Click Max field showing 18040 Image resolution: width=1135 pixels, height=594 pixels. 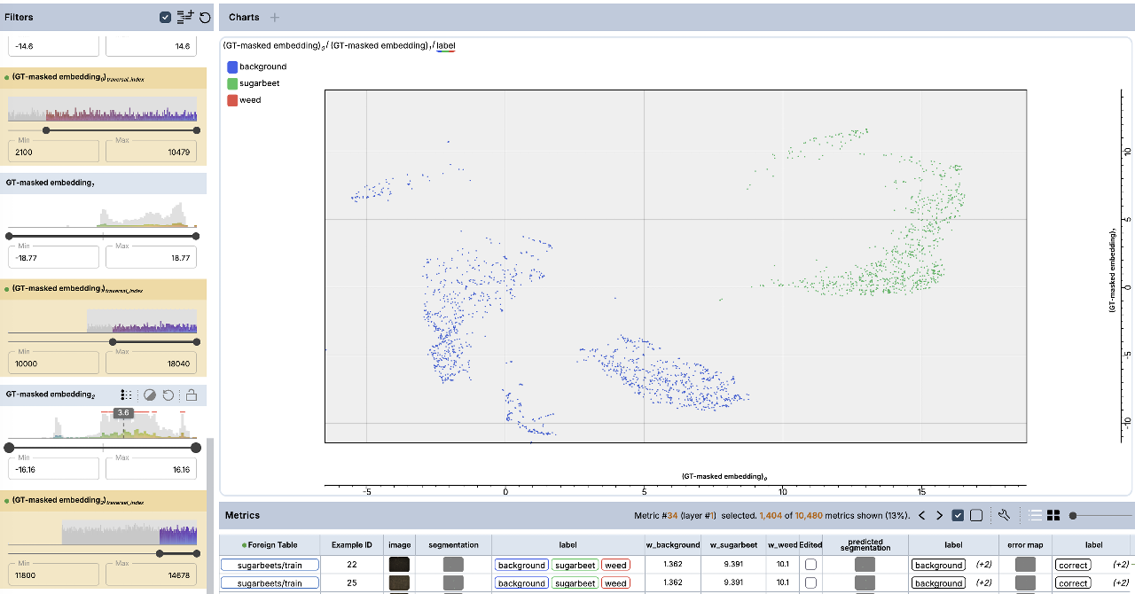[152, 362]
